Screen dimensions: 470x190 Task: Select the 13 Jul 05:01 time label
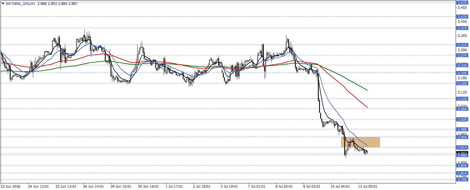tap(367, 186)
